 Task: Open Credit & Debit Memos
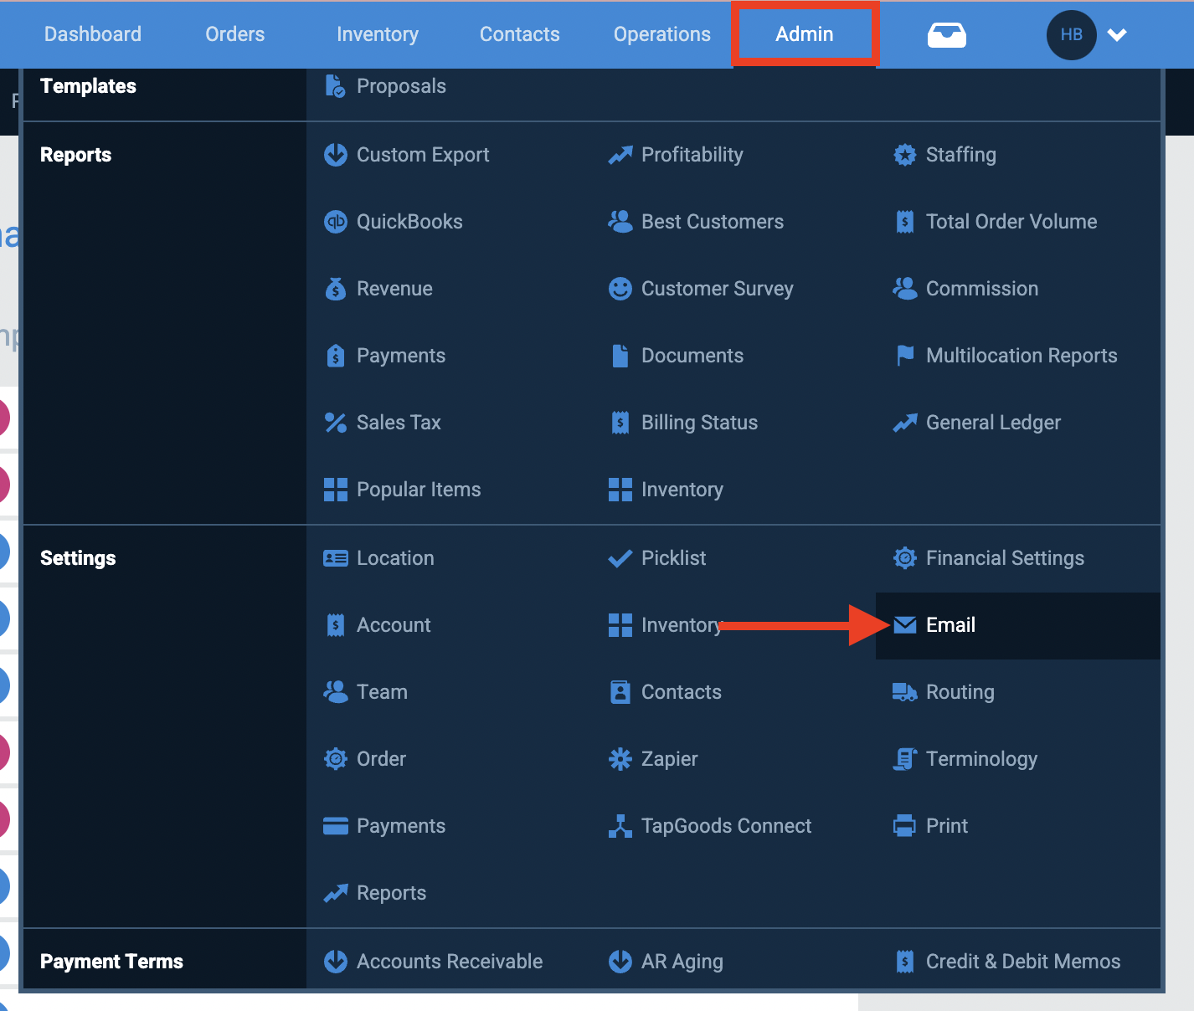(1023, 962)
